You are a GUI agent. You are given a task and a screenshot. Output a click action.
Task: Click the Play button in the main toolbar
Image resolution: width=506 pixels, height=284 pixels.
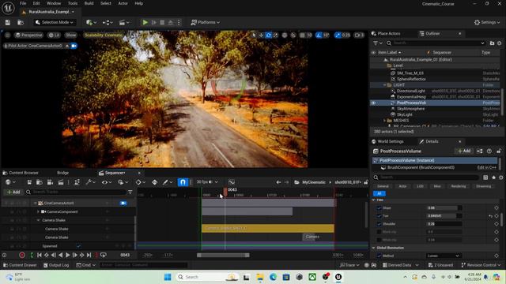[145, 22]
